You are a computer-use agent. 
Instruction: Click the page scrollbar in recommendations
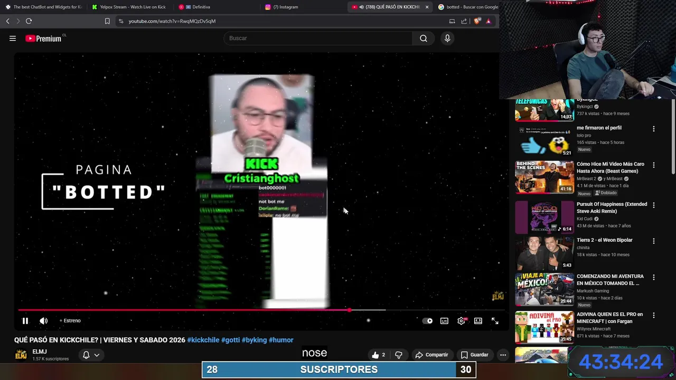(673, 136)
